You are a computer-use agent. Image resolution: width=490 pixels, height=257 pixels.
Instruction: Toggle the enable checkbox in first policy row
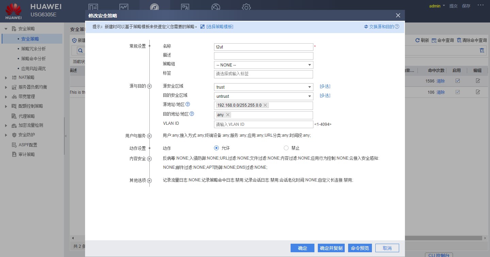tap(458, 81)
